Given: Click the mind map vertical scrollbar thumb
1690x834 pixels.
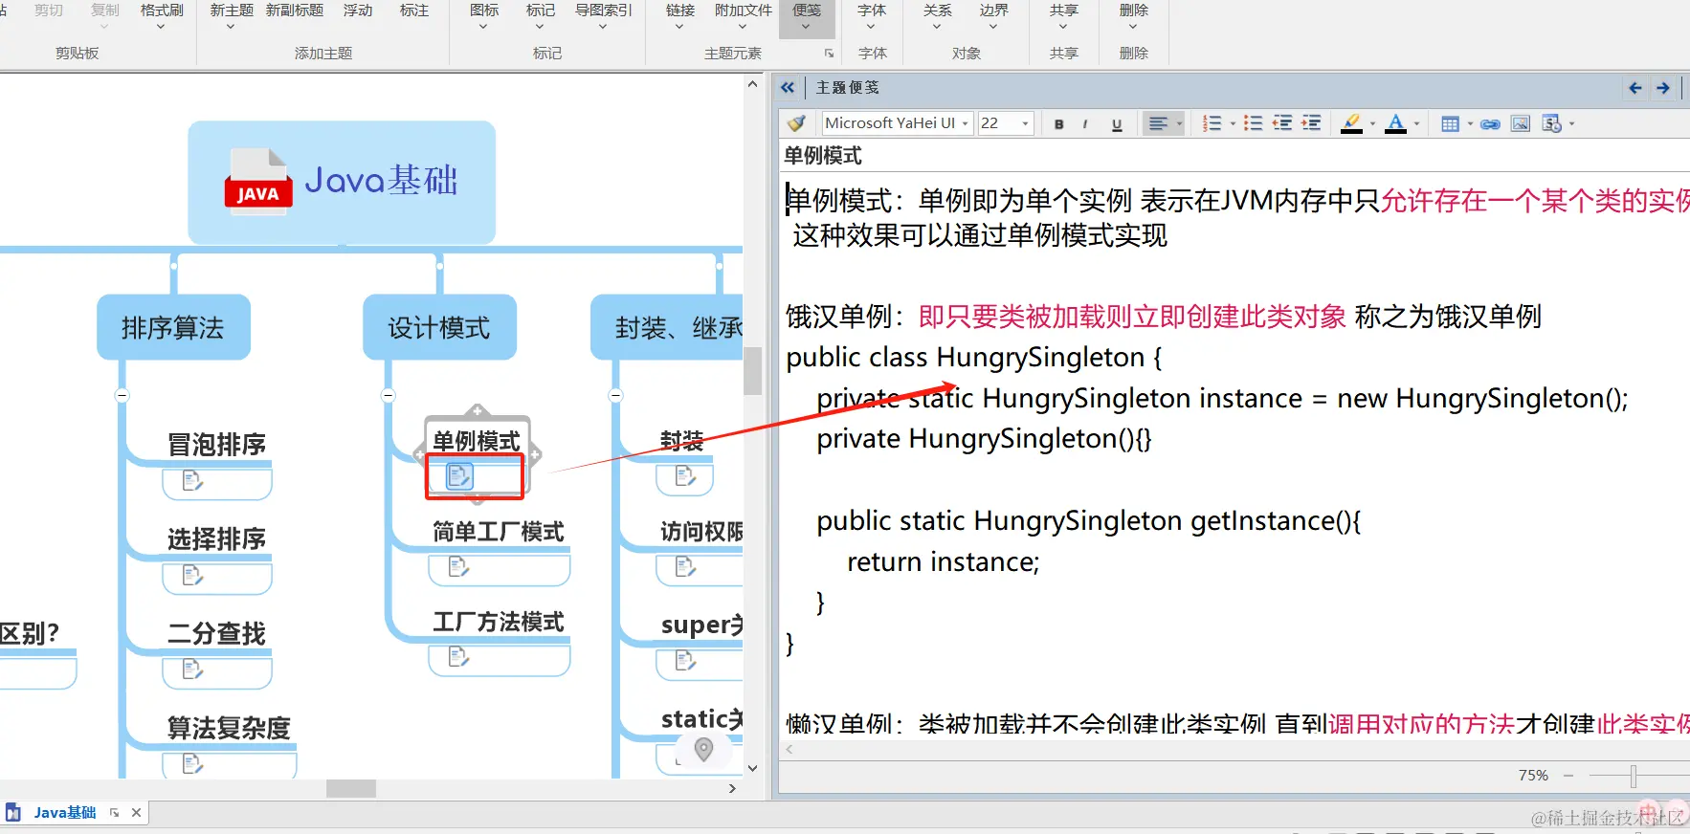Looking at the screenshot, I should (752, 370).
